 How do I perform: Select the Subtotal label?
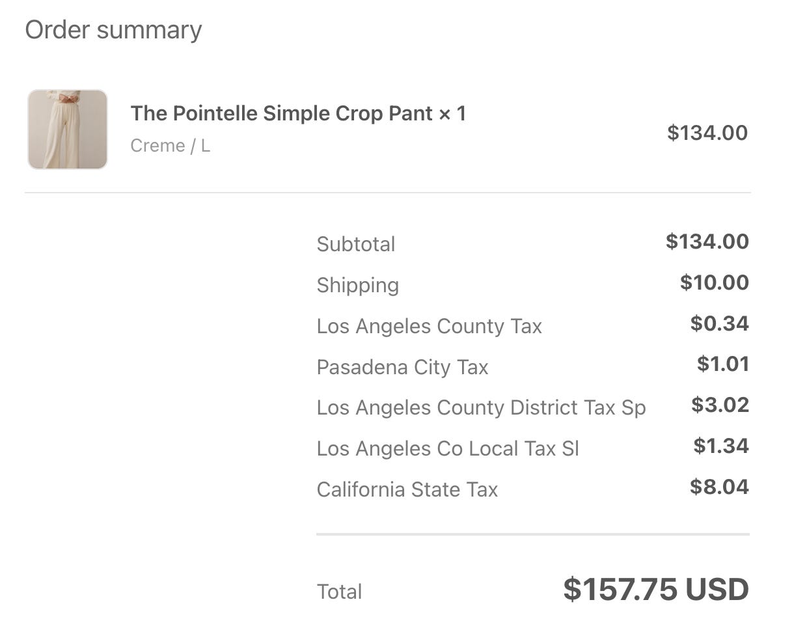click(x=356, y=244)
